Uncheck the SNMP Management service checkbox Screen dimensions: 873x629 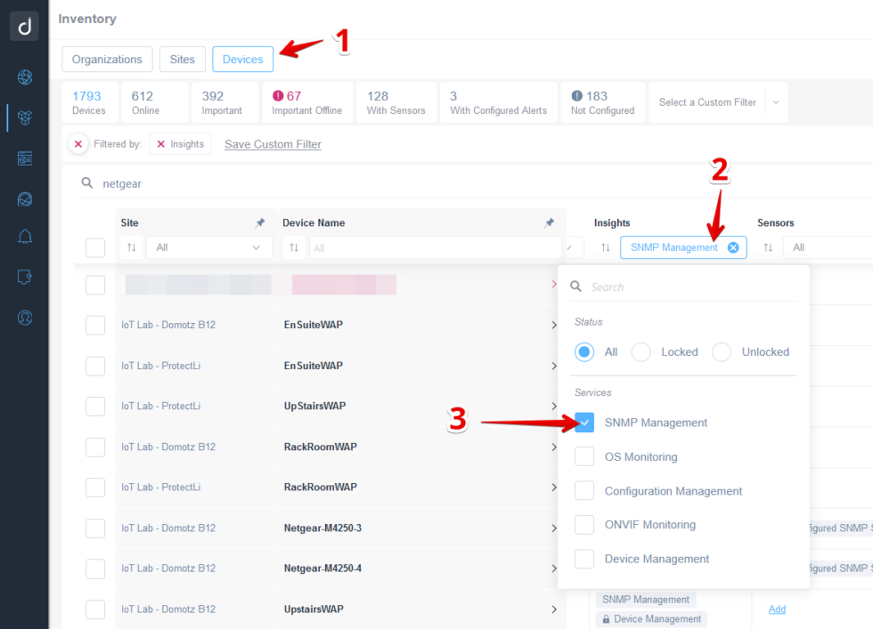tap(584, 422)
